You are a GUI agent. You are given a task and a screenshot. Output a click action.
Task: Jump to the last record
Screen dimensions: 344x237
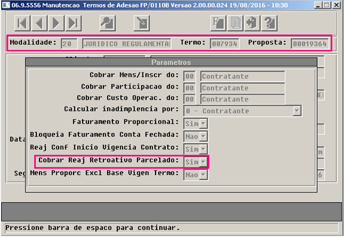(74, 23)
